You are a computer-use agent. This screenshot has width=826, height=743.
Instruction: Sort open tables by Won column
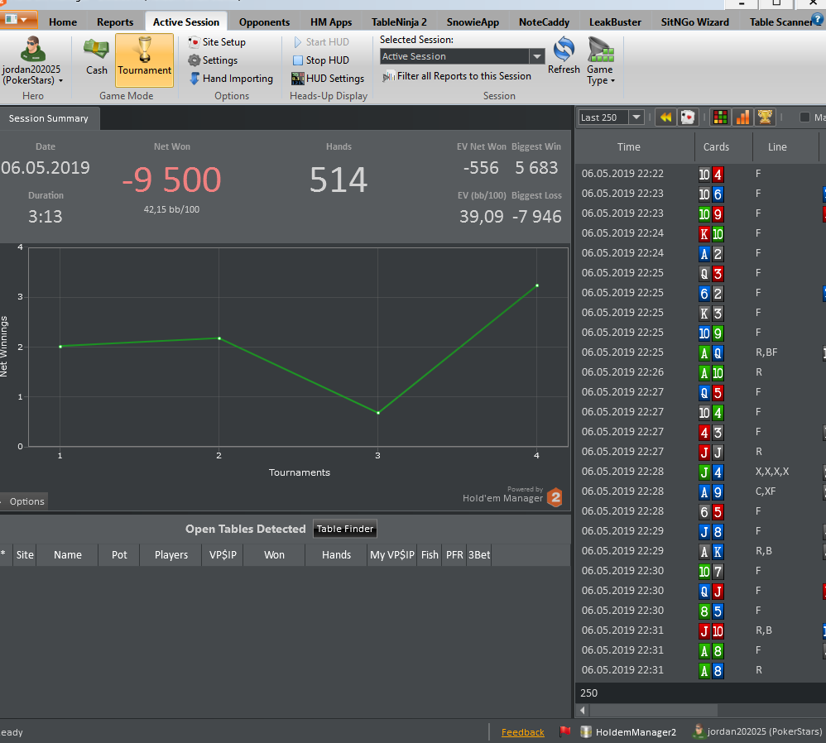[x=274, y=555]
